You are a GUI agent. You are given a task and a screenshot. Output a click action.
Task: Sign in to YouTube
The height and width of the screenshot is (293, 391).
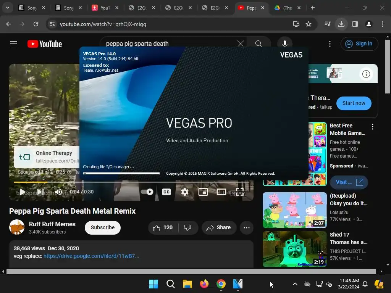[x=359, y=44]
